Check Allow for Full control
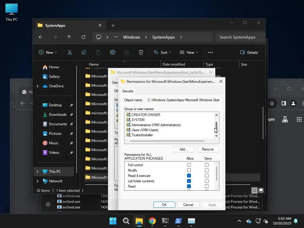The width and height of the screenshot is (304, 228). point(189,165)
